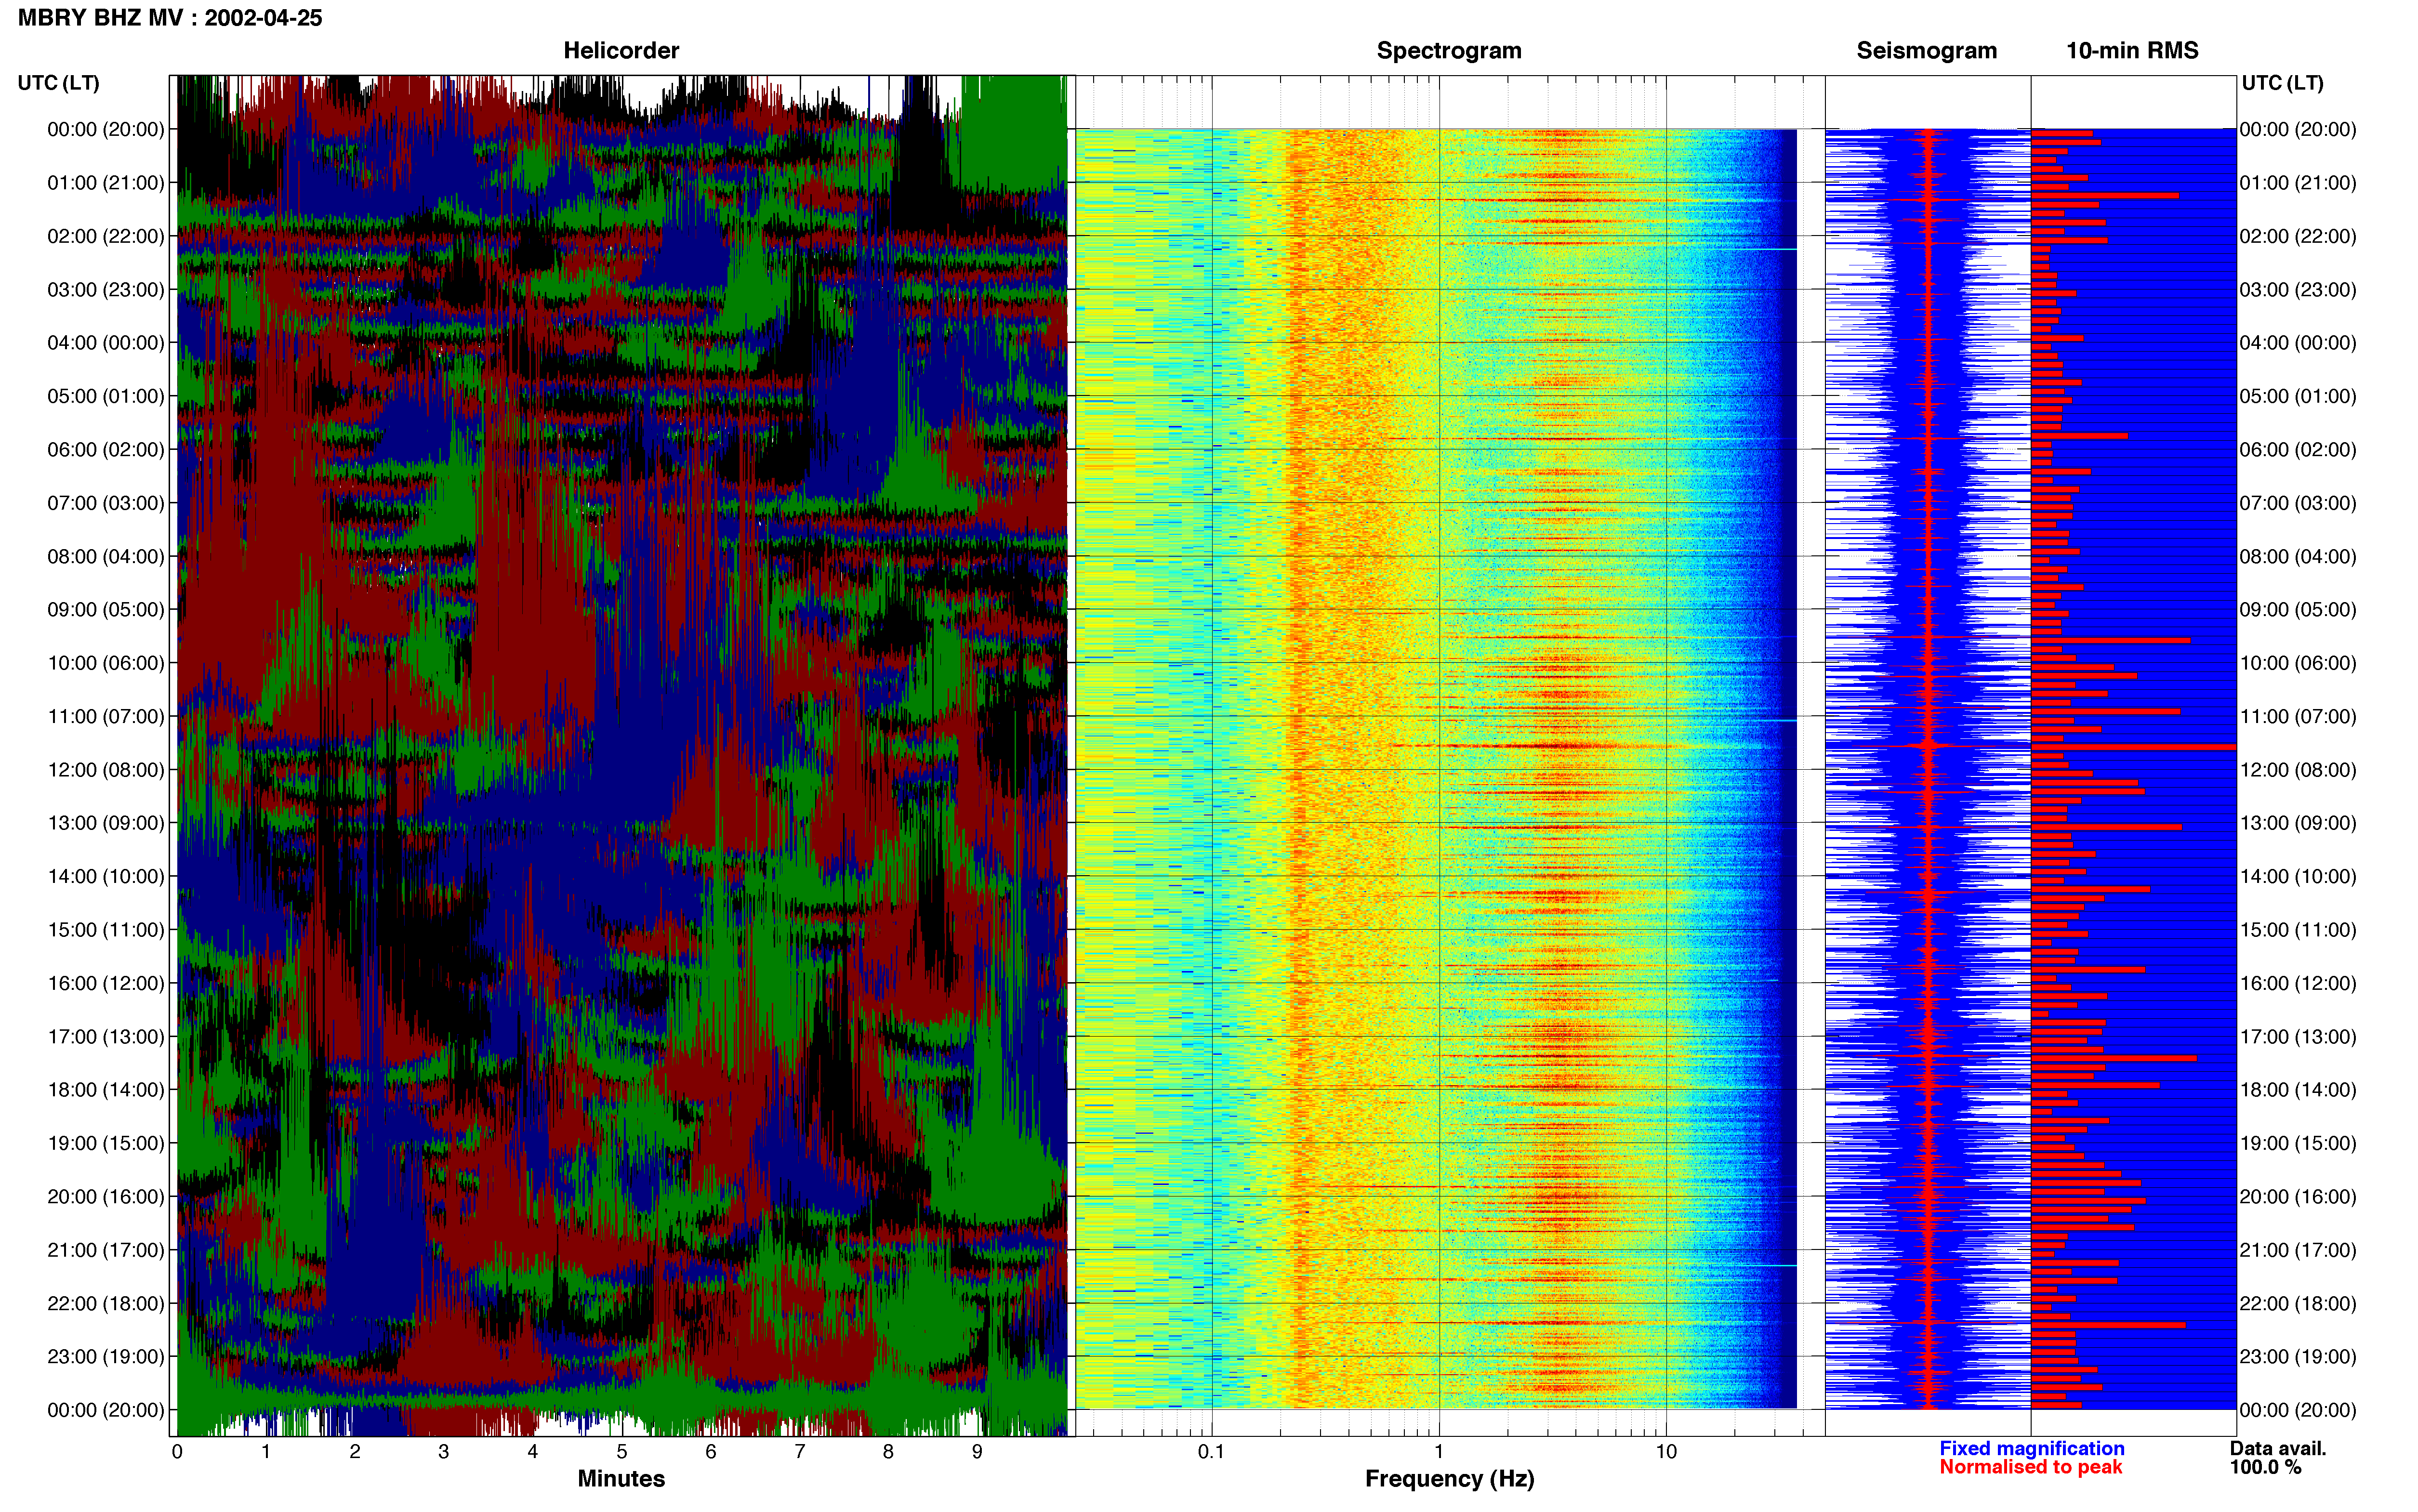Click the '5' tick on the Minutes axis
Screen dimensions: 2418x1512
click(x=622, y=1452)
